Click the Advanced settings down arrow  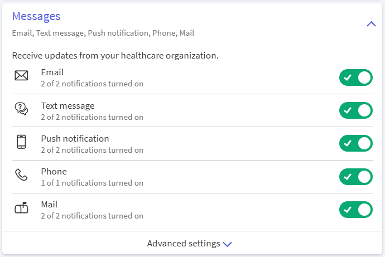point(227,244)
